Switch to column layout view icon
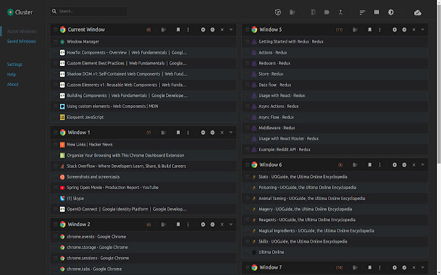This screenshot has height=275, width=441. tap(377, 12)
